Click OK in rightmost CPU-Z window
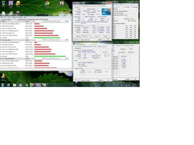 (135, 79)
